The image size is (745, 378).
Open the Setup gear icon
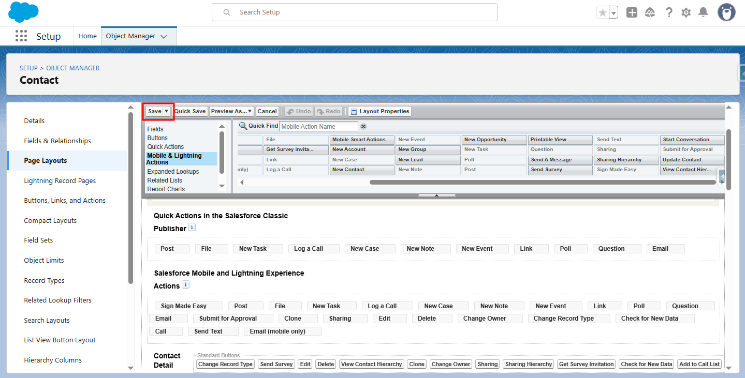coord(686,13)
